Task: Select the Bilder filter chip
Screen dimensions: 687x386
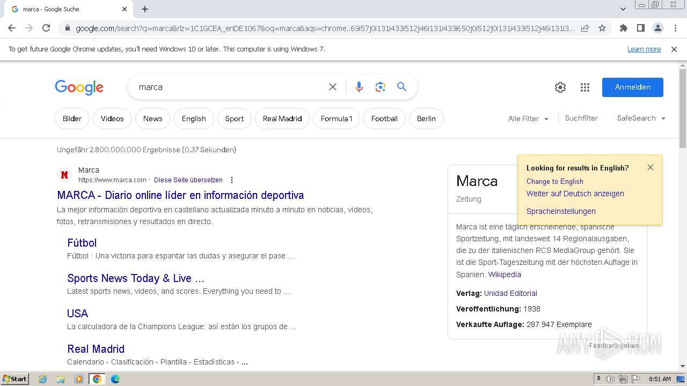Action: tap(72, 118)
